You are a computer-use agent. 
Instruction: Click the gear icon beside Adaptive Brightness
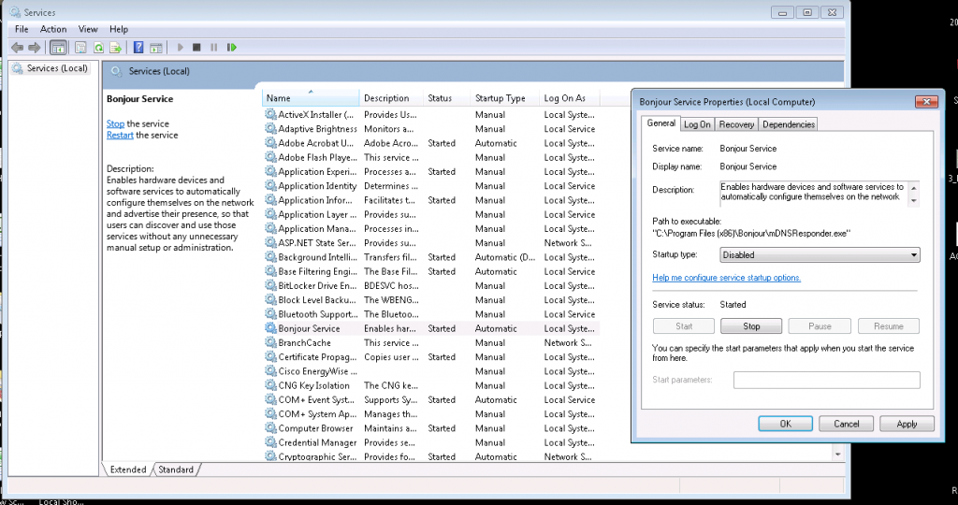point(270,128)
